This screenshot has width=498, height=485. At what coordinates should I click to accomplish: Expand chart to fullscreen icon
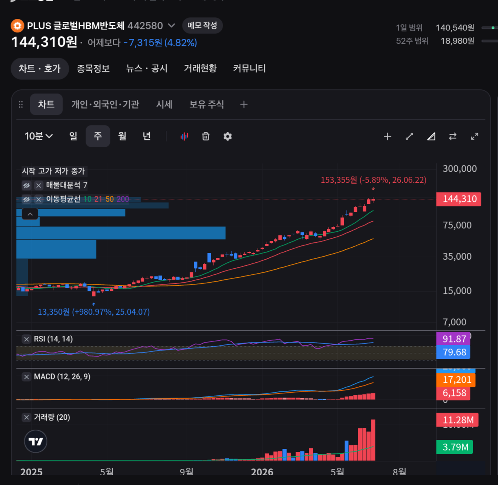point(475,136)
